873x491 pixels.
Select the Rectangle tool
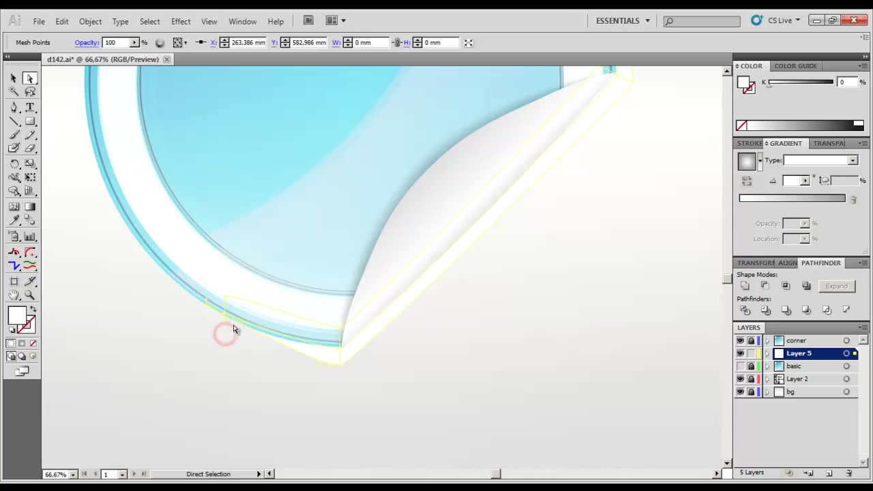coord(30,121)
